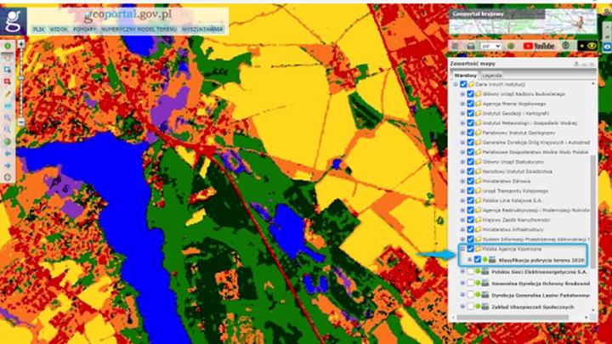This screenshot has height=344, width=612.
Task: Open the language selection dropdown
Action: [x=491, y=46]
